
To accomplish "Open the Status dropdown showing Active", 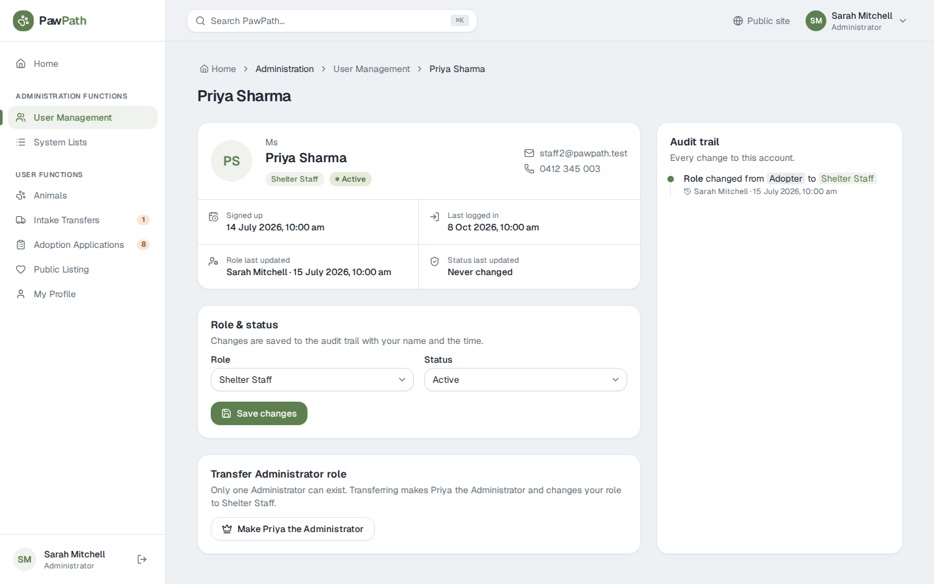I will pos(525,380).
